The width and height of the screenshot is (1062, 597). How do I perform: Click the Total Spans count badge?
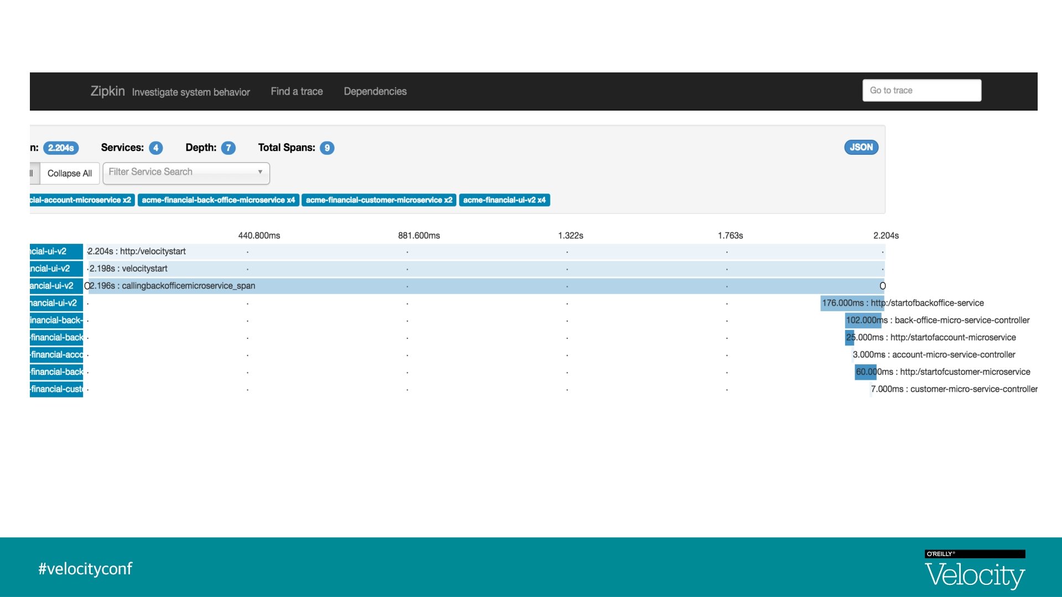coord(327,148)
